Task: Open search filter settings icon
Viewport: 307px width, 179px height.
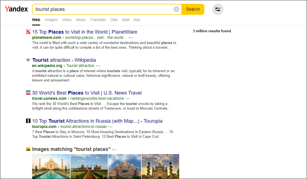Action: click(218, 9)
